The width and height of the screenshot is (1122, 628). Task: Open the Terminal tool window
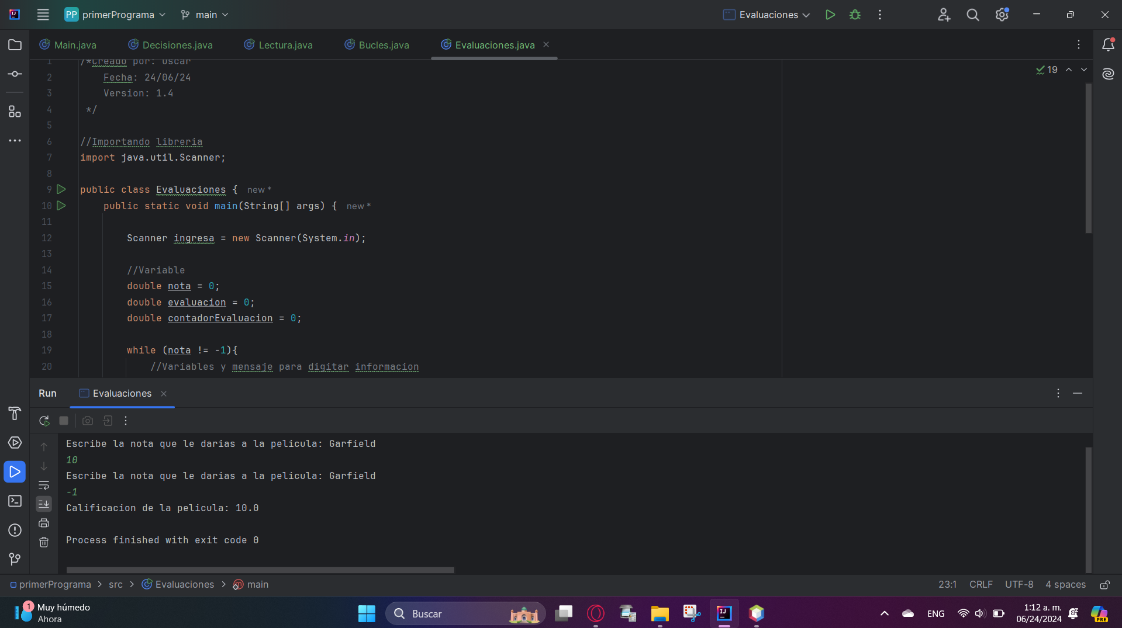coord(15,501)
